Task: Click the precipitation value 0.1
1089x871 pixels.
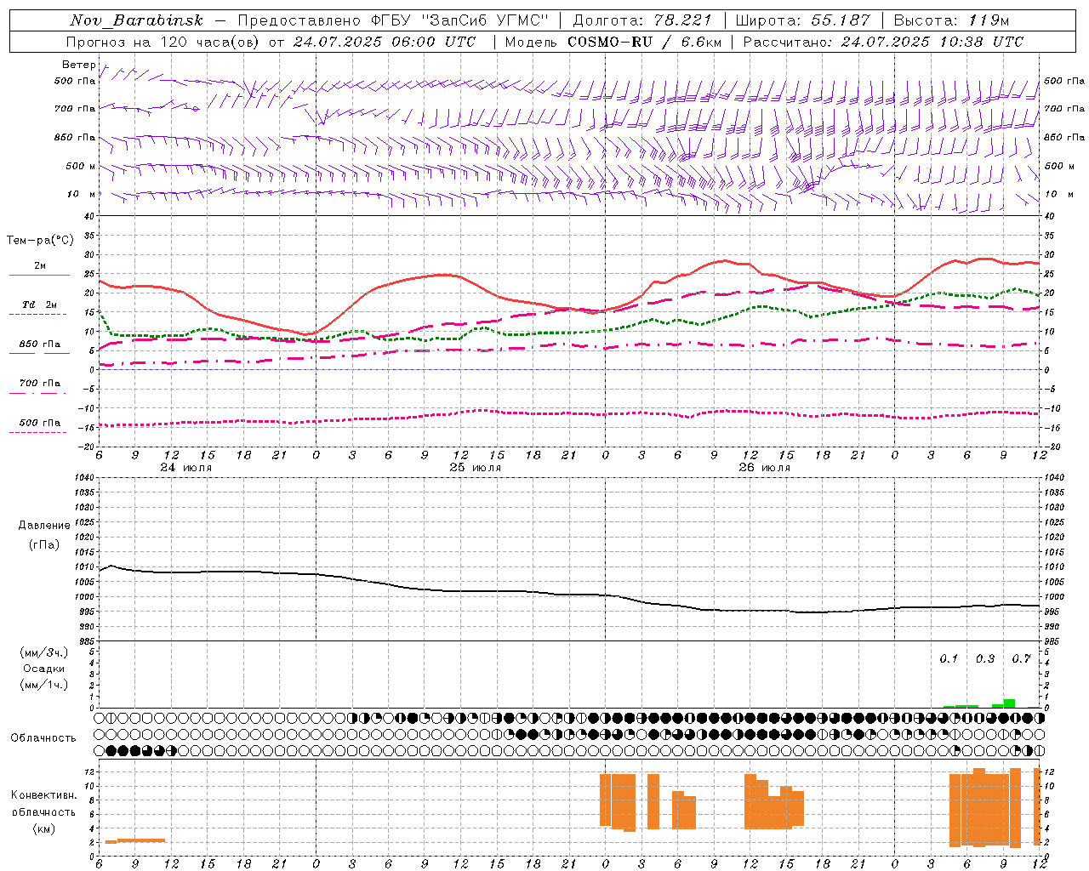Action: [x=949, y=659]
